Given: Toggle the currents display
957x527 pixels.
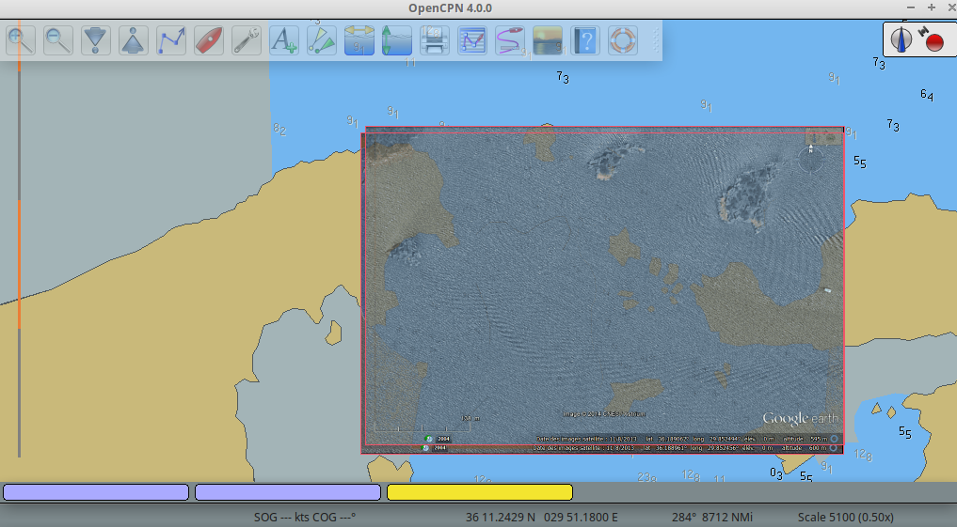Looking at the screenshot, I should pyautogui.click(x=396, y=40).
